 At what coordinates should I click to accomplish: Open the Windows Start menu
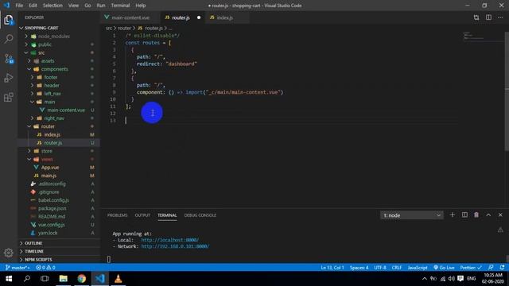9,279
